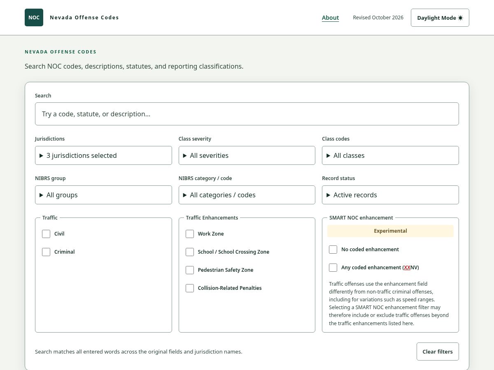494x370 pixels.
Task: Click the Nevada Offense Codes header title
Action: 84,18
